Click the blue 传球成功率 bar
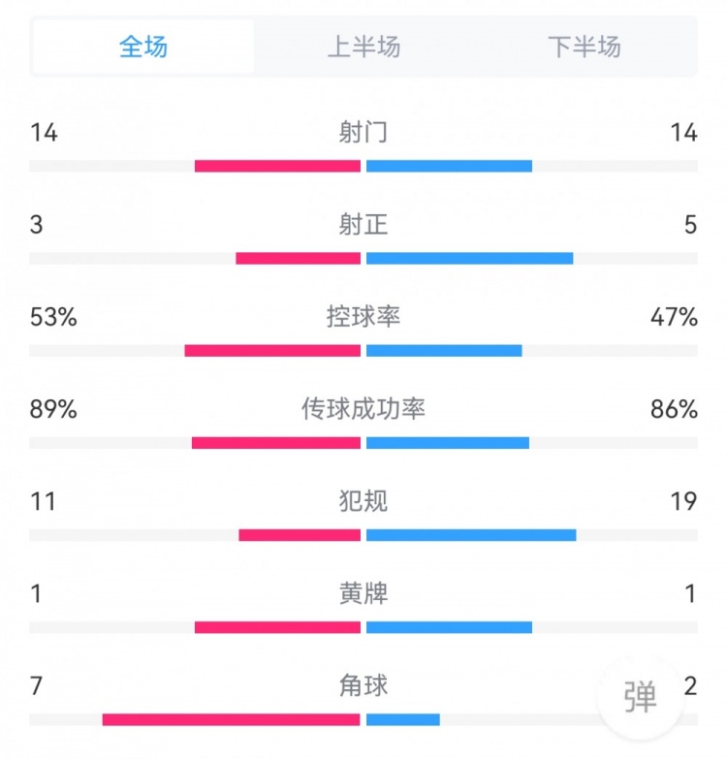 (x=448, y=443)
